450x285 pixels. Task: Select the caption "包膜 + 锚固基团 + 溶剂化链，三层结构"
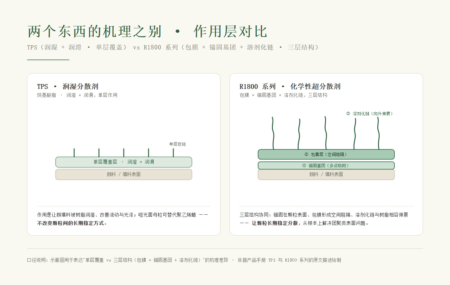283,95
